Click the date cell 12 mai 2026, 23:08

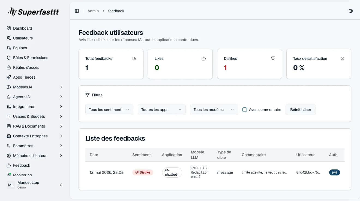[x=107, y=172]
